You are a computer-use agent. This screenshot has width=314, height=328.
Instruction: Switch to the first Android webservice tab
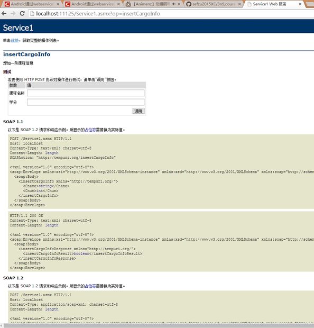coord(31,4)
